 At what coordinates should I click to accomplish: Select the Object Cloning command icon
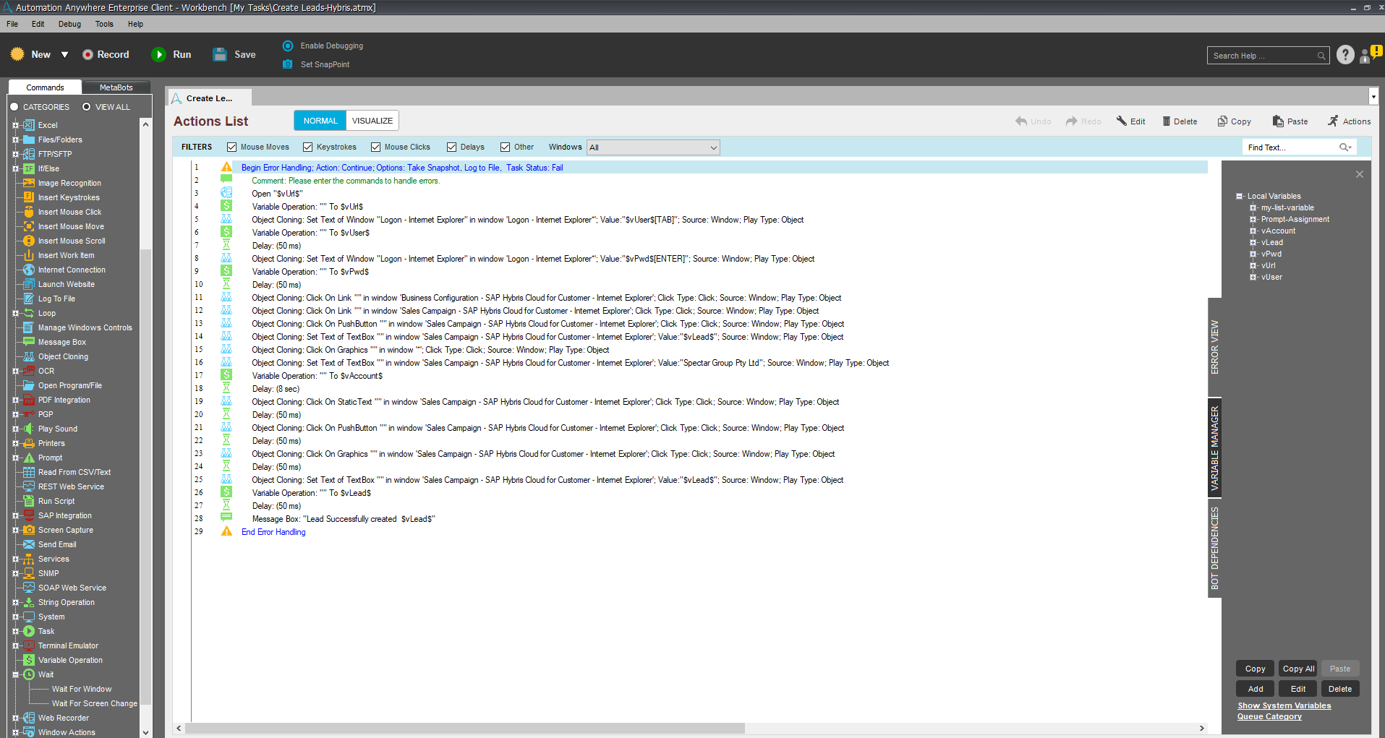[x=29, y=356]
